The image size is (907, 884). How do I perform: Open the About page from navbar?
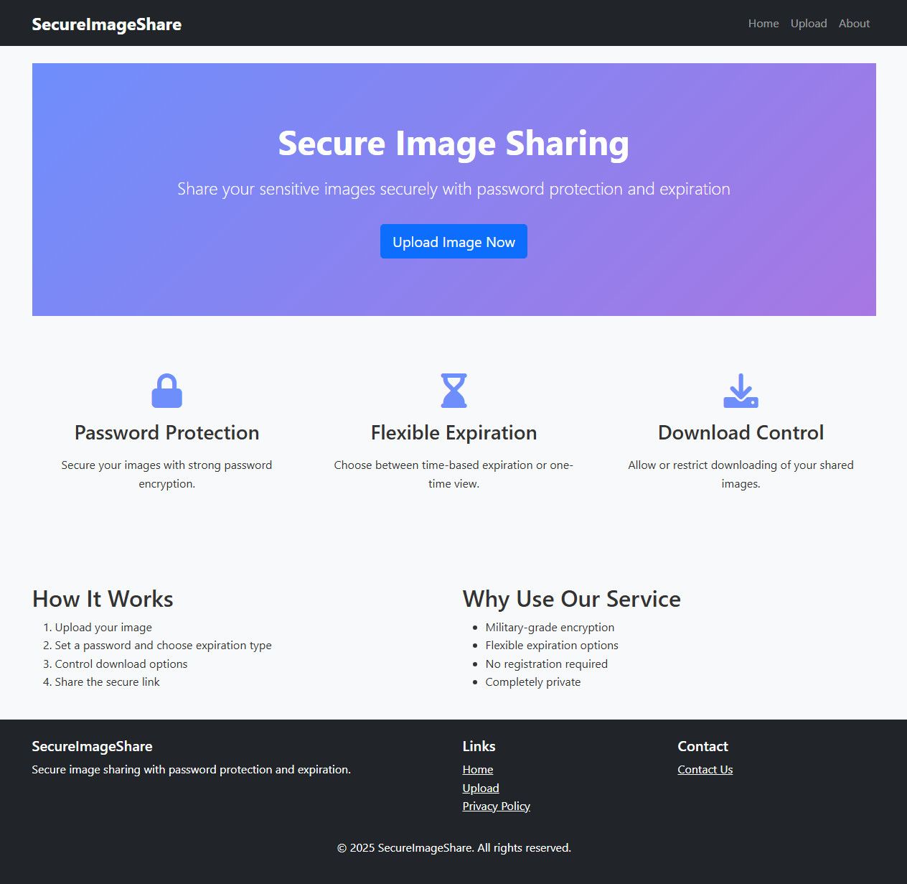pos(854,23)
